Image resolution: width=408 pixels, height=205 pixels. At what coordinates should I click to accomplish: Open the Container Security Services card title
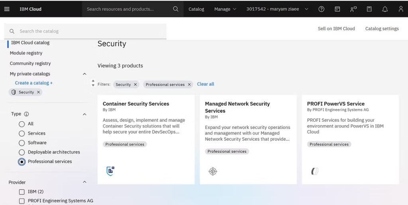(136, 104)
